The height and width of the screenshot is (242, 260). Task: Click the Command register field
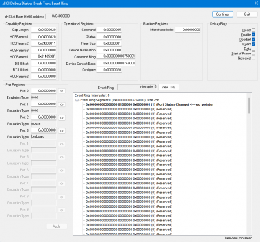click(x=109, y=30)
